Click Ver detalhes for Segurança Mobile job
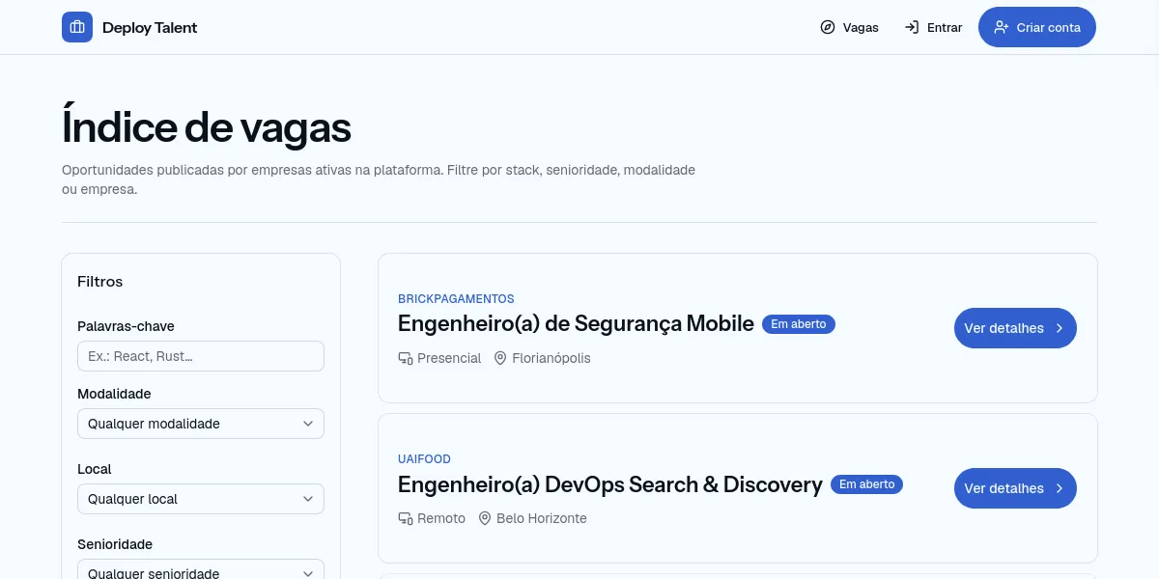1159x579 pixels. tap(1015, 328)
